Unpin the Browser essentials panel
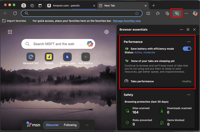 [x=188, y=29]
